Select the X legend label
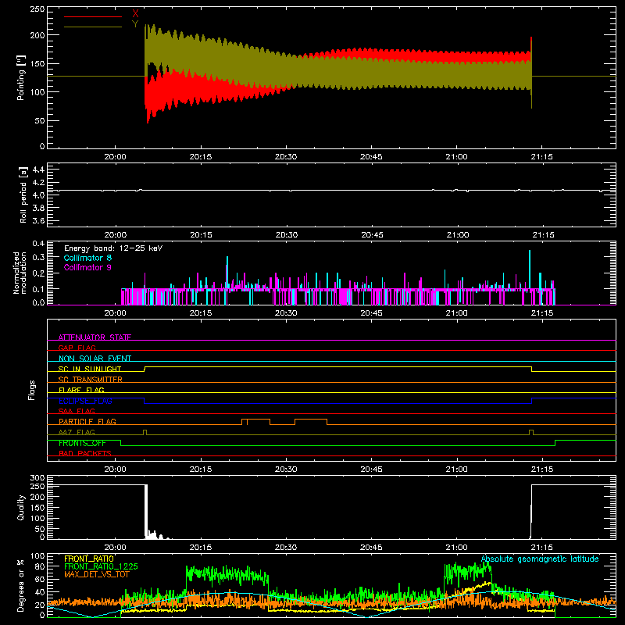The width and height of the screenshot is (625, 625). pos(135,14)
